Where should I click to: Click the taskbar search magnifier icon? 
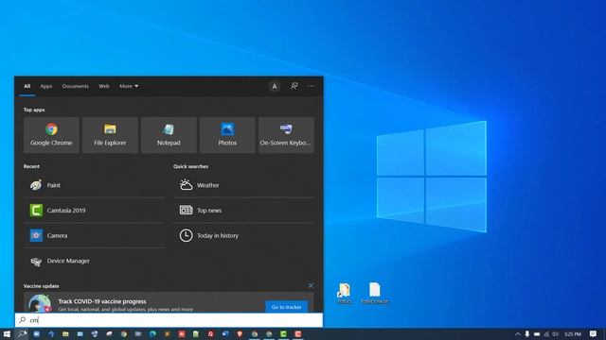coord(22,333)
